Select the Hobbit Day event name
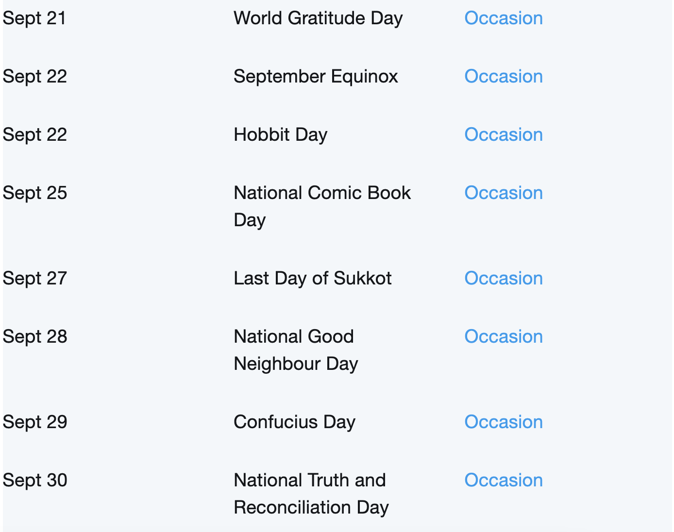Viewport: 674px width, 532px height. pos(281,135)
